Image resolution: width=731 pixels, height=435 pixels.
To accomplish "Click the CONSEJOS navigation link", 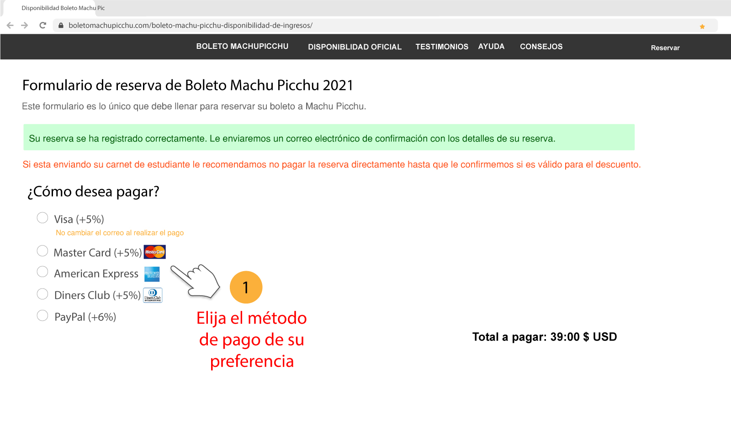I will point(541,47).
